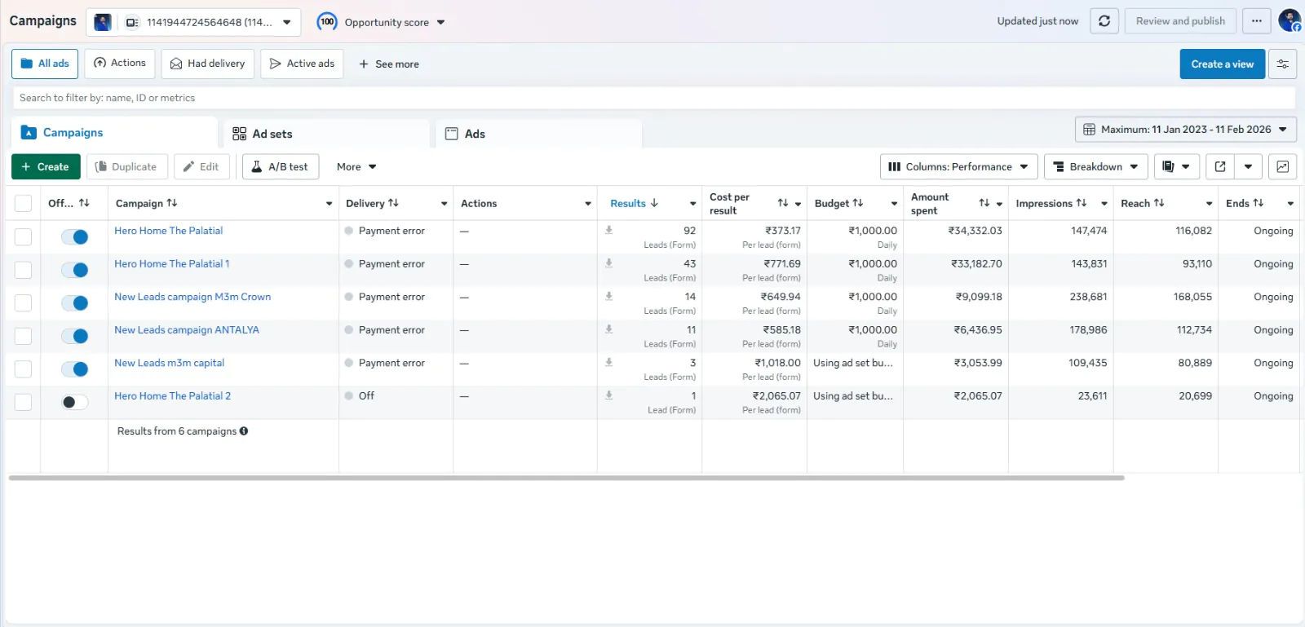Sort by the Off/On column arrows

tap(84, 203)
